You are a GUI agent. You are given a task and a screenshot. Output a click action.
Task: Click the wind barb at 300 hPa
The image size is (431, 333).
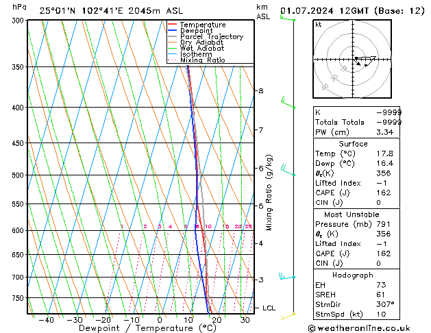point(288,16)
